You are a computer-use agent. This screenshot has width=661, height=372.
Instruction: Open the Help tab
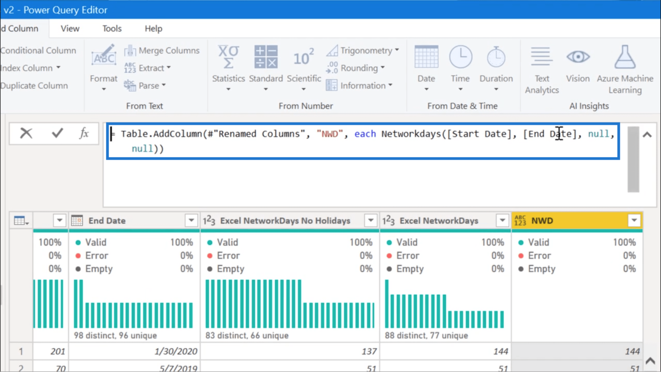pos(153,29)
